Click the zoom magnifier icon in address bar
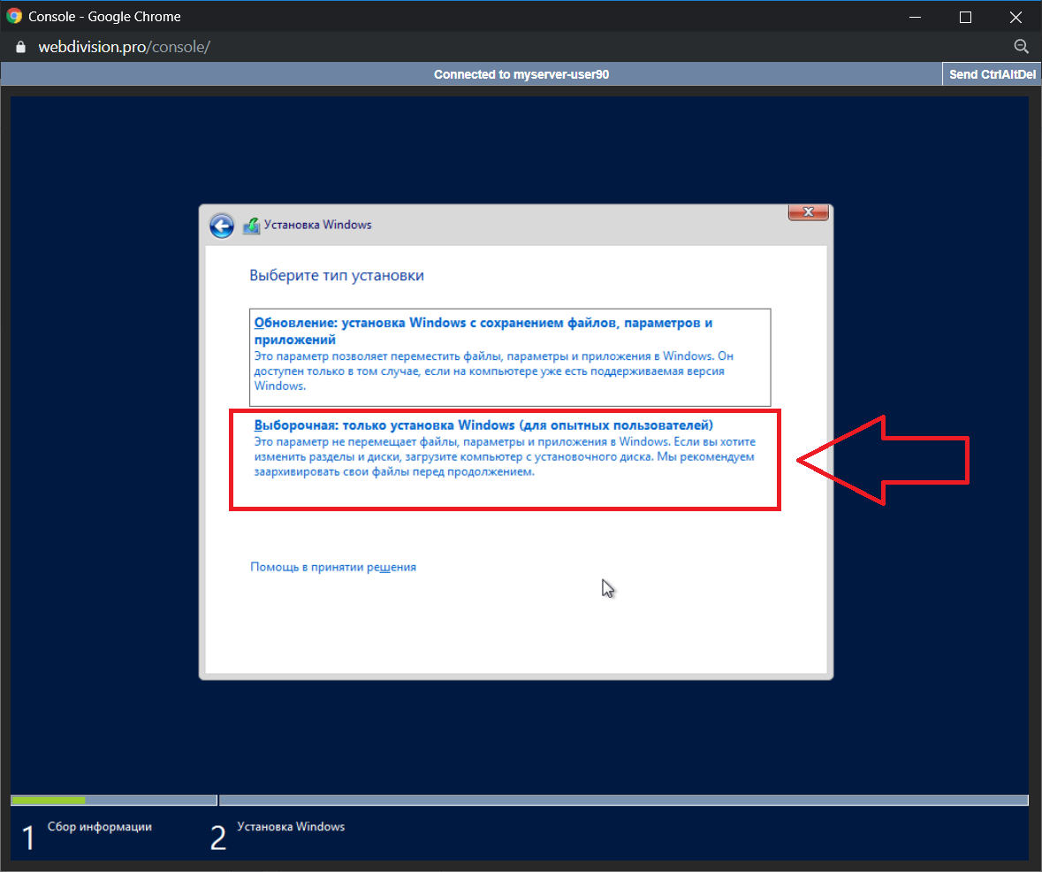 point(1020,47)
